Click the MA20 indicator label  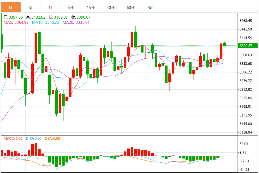coord(76,22)
